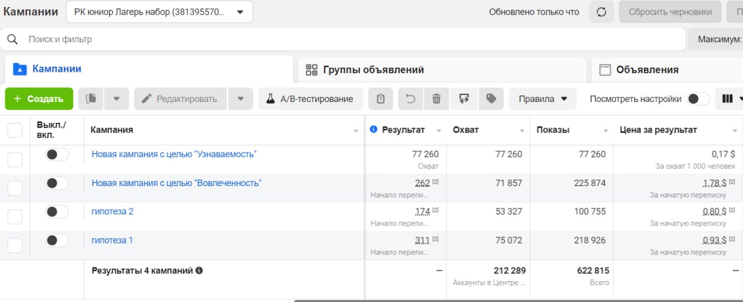Click the undo arrow icon
This screenshot has height=302, width=743.
coord(410,99)
